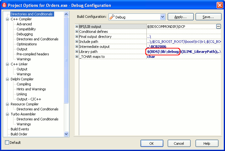
Task: Expand the Library path property row
Action: 77,52
